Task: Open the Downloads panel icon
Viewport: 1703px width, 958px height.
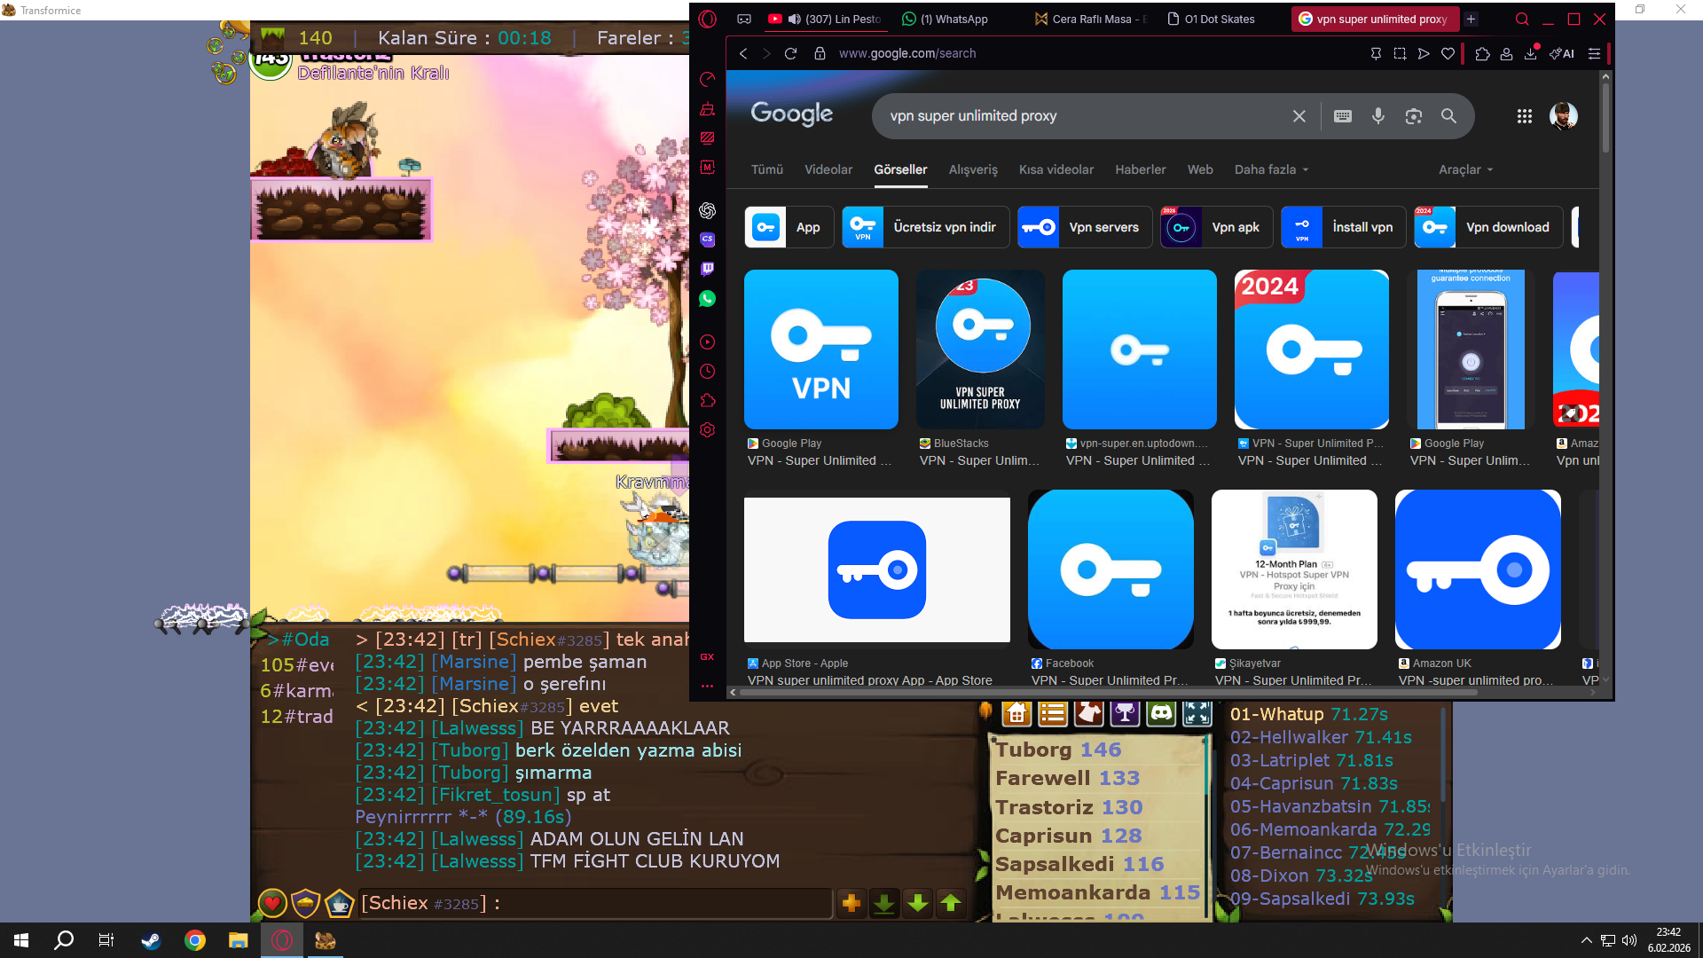Action: [1530, 53]
